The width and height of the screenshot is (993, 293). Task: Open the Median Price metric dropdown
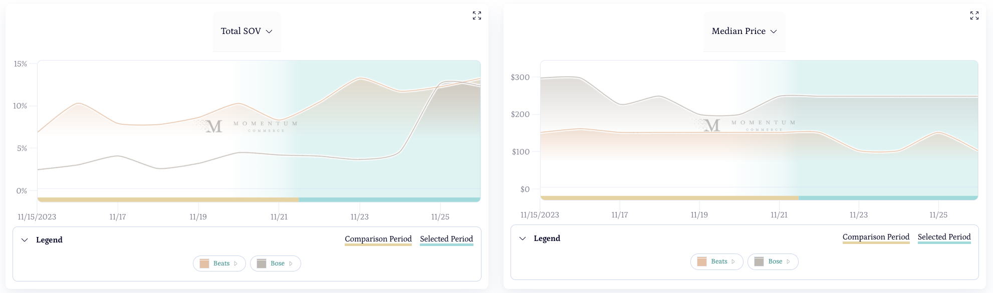[x=744, y=31]
